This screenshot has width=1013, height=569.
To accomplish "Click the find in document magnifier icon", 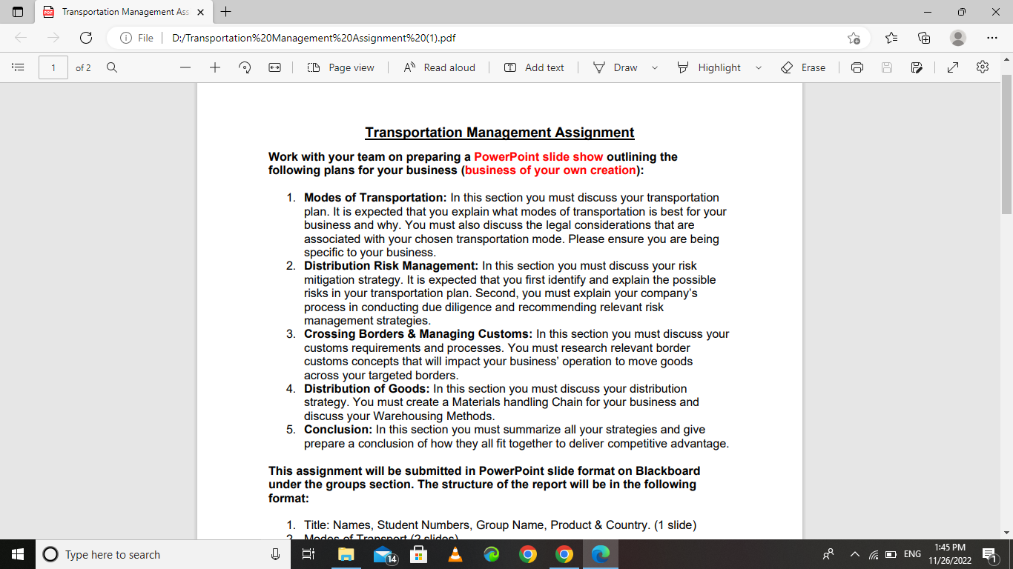I will [112, 67].
